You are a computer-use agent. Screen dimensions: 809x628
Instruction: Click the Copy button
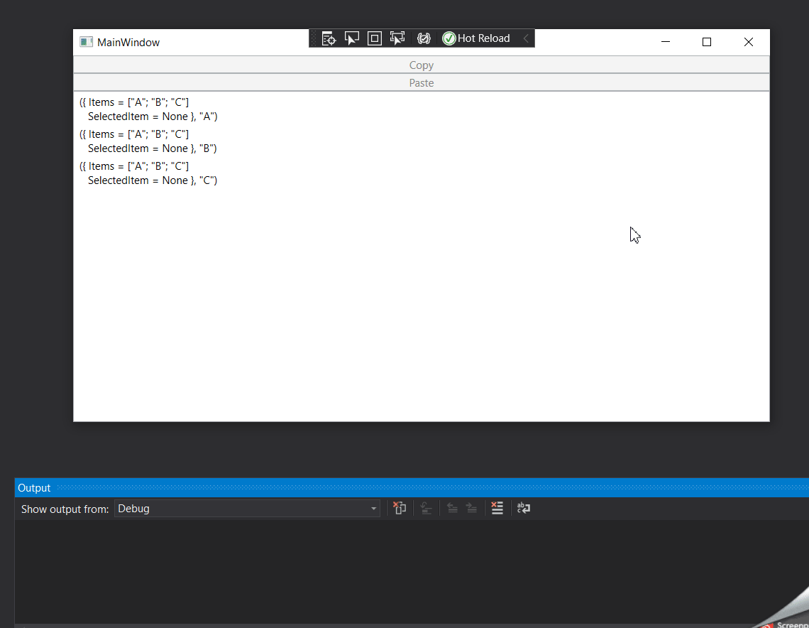[x=421, y=65]
